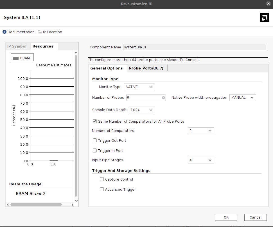Image resolution: width=273 pixels, height=227 pixels.
Task: Clear the Number of Probes field icon
Action: [x=163, y=98]
